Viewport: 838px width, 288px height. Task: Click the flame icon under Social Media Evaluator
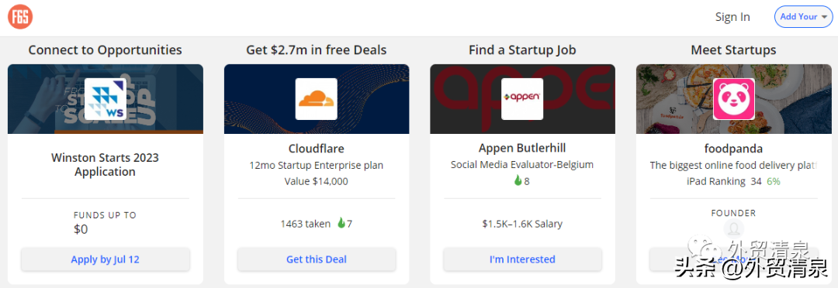[x=518, y=181]
